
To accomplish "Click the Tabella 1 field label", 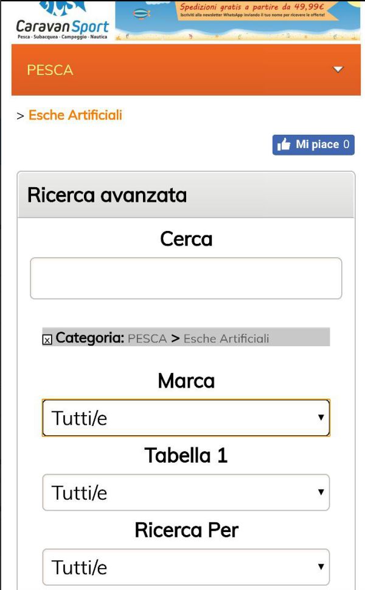I will coord(186,455).
